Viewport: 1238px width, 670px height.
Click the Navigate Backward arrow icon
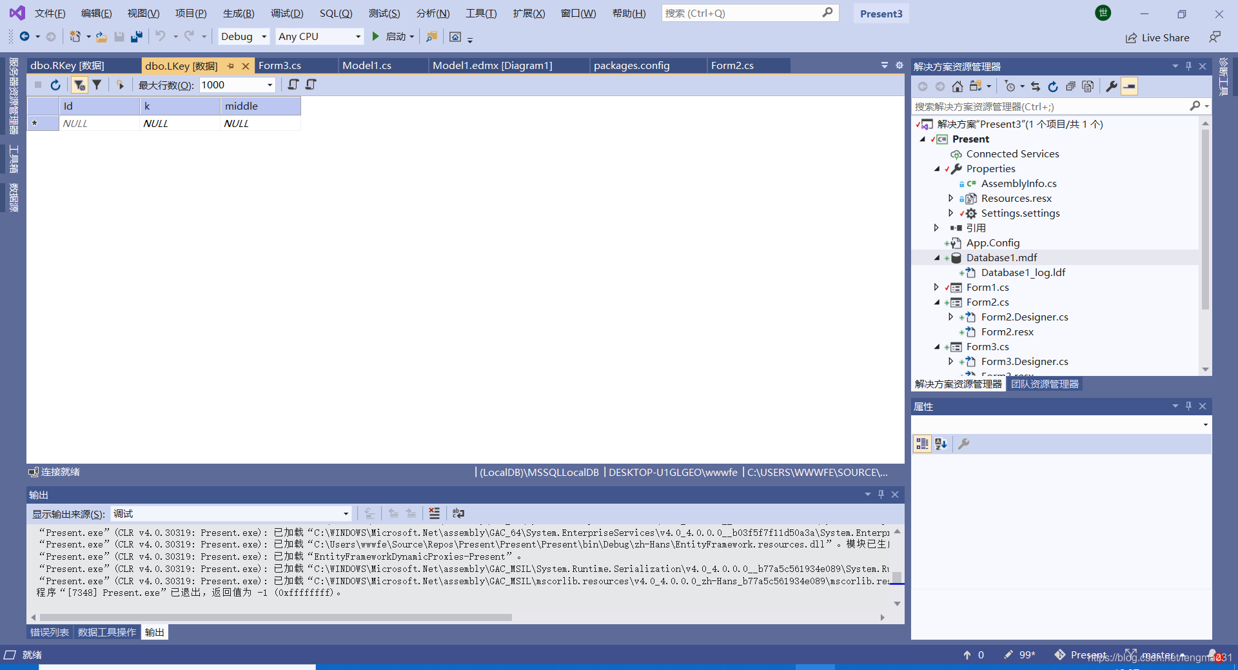(25, 37)
